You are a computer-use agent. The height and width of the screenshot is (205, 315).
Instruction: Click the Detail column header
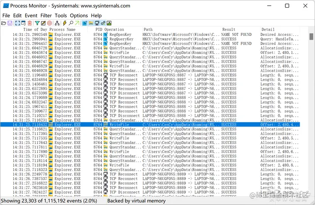click(x=268, y=30)
